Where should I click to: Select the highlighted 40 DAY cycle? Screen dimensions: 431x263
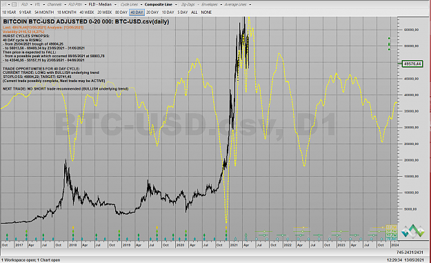click(137, 12)
